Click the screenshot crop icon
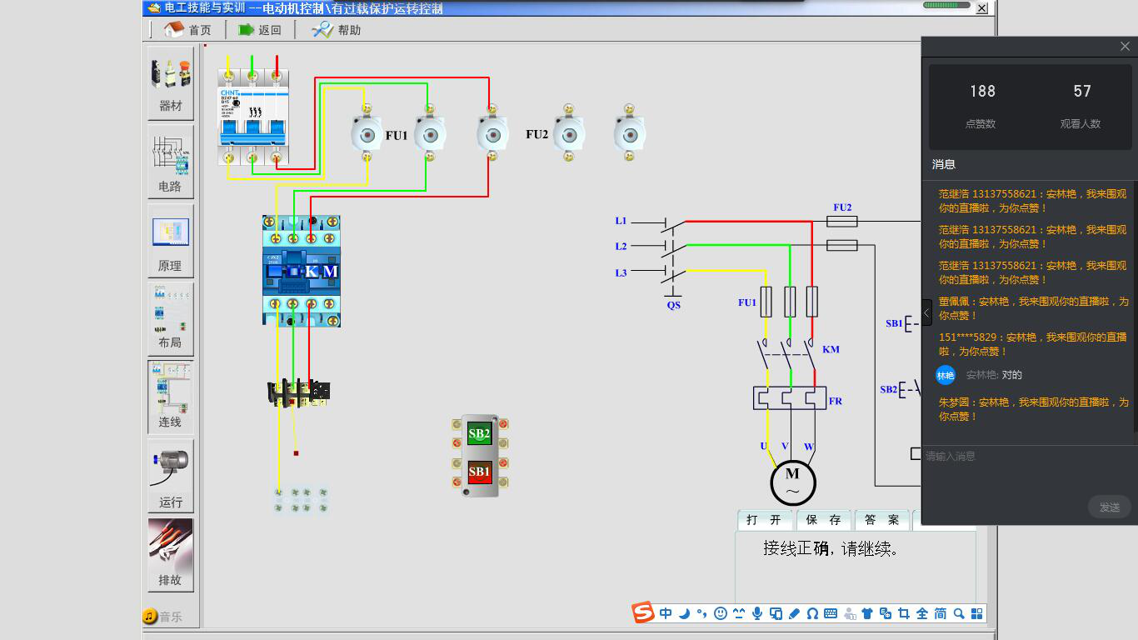 [904, 613]
